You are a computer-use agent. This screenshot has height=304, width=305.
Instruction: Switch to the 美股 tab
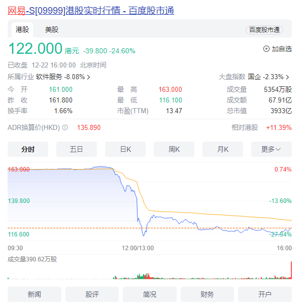(52, 30)
